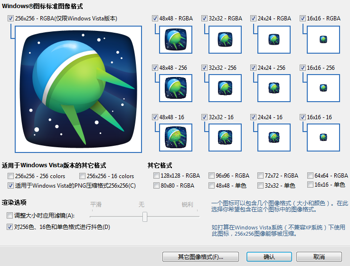Disable dithering for 256, 16 color formats
This screenshot has height=266, width=350.
10,227
